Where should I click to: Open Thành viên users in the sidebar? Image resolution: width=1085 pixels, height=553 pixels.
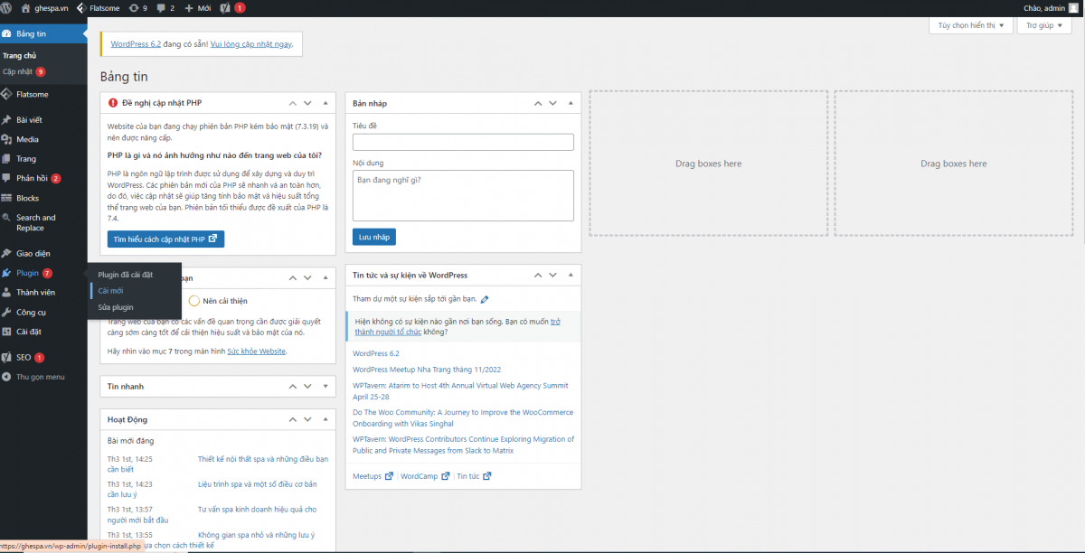click(43, 293)
